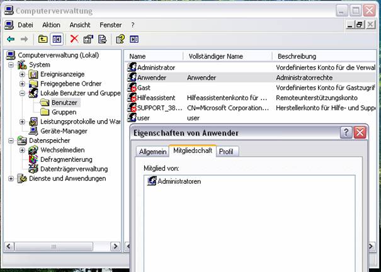
Task: Click Remoteunterstützungskonto description text
Action: pos(317,98)
